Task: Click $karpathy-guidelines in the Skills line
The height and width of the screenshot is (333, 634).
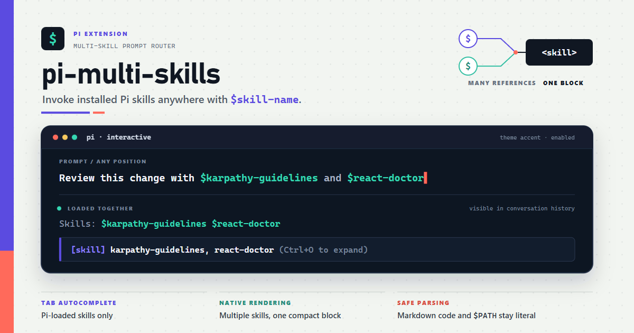Action: point(154,224)
